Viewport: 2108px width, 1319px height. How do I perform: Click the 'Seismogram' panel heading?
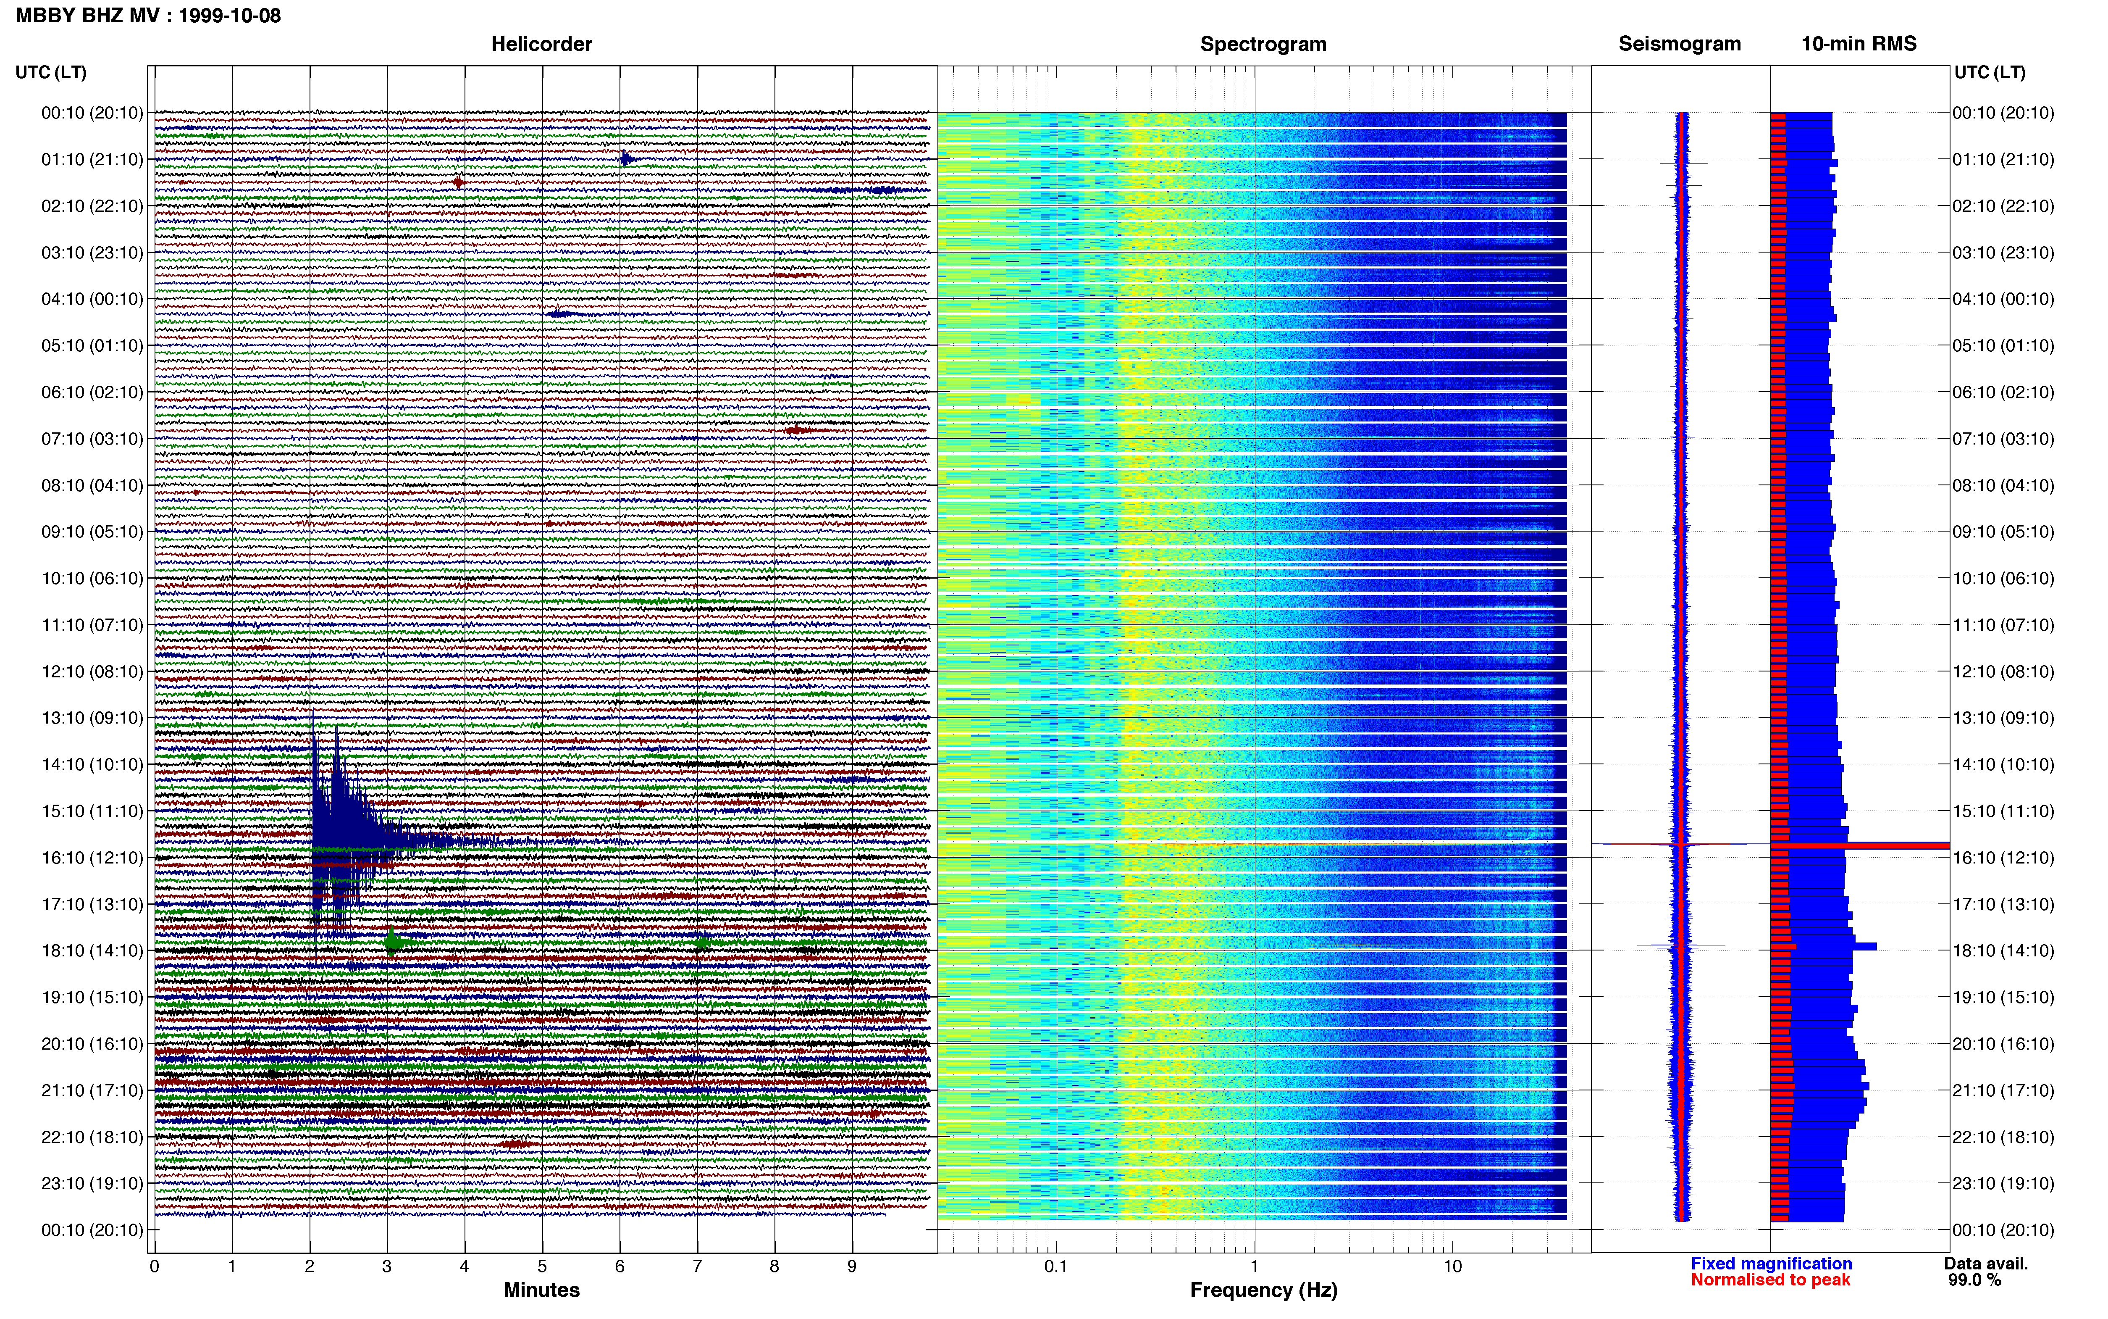1679,44
